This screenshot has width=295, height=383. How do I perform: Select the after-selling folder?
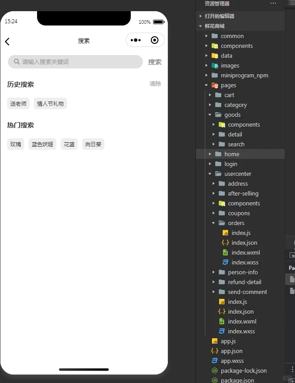240,193
